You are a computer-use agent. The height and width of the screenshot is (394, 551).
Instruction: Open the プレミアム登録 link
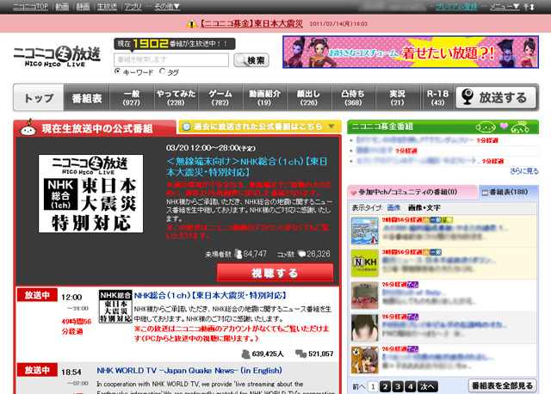pyautogui.click(x=456, y=6)
